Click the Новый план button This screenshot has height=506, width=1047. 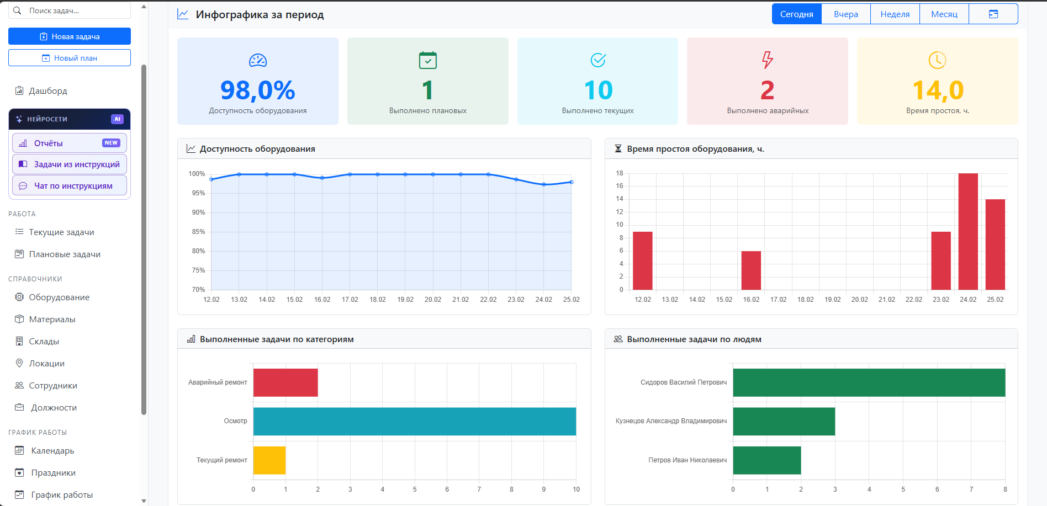(x=70, y=58)
